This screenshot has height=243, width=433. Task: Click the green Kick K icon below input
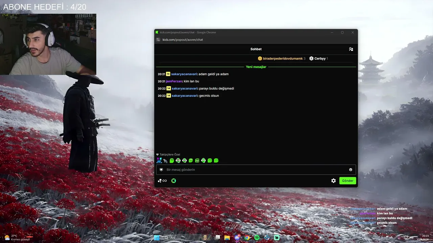tap(174, 181)
